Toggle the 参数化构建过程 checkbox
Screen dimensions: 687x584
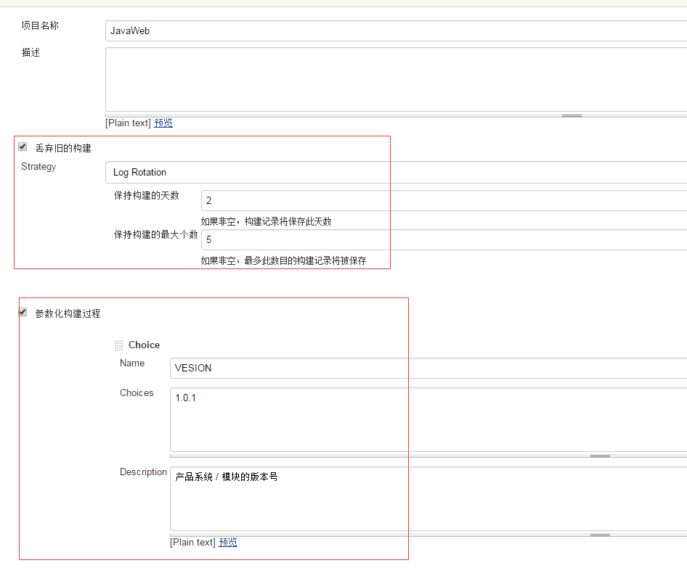pyautogui.click(x=23, y=312)
